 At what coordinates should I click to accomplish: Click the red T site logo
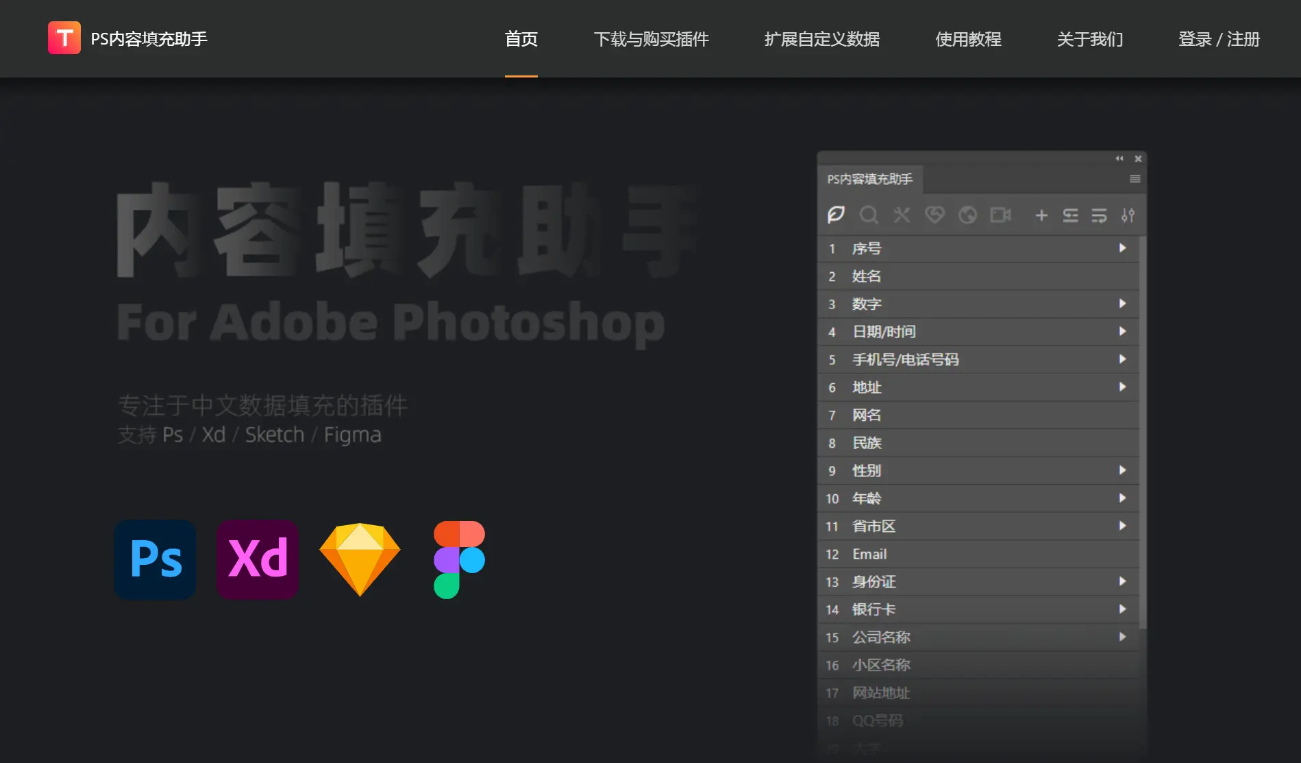click(x=64, y=38)
